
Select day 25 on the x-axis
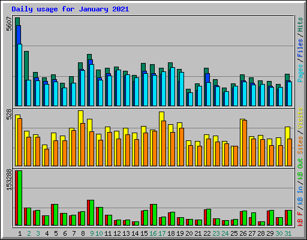234,233
